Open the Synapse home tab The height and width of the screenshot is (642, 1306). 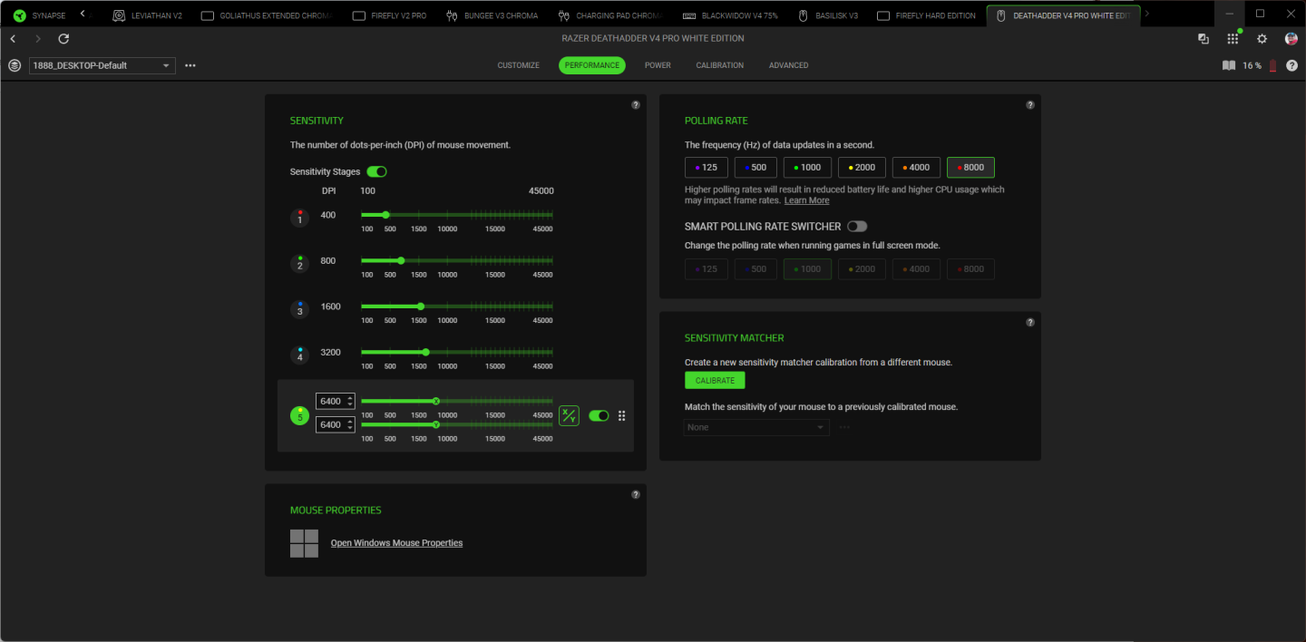[39, 15]
